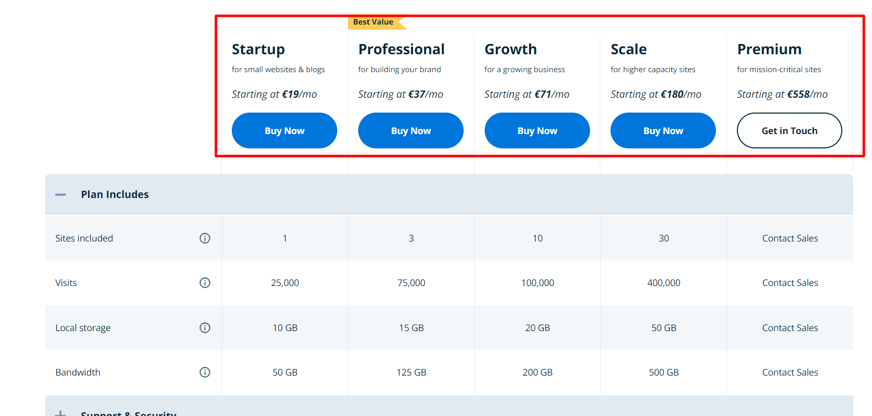Viewport: 872px width, 416px height.
Task: Click Get in Touch for Premium
Action: coord(790,130)
